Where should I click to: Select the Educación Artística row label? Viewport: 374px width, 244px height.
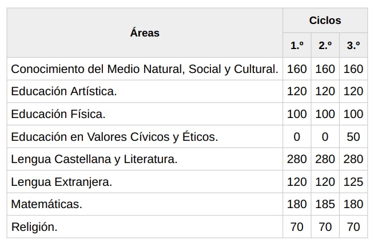[64, 91]
